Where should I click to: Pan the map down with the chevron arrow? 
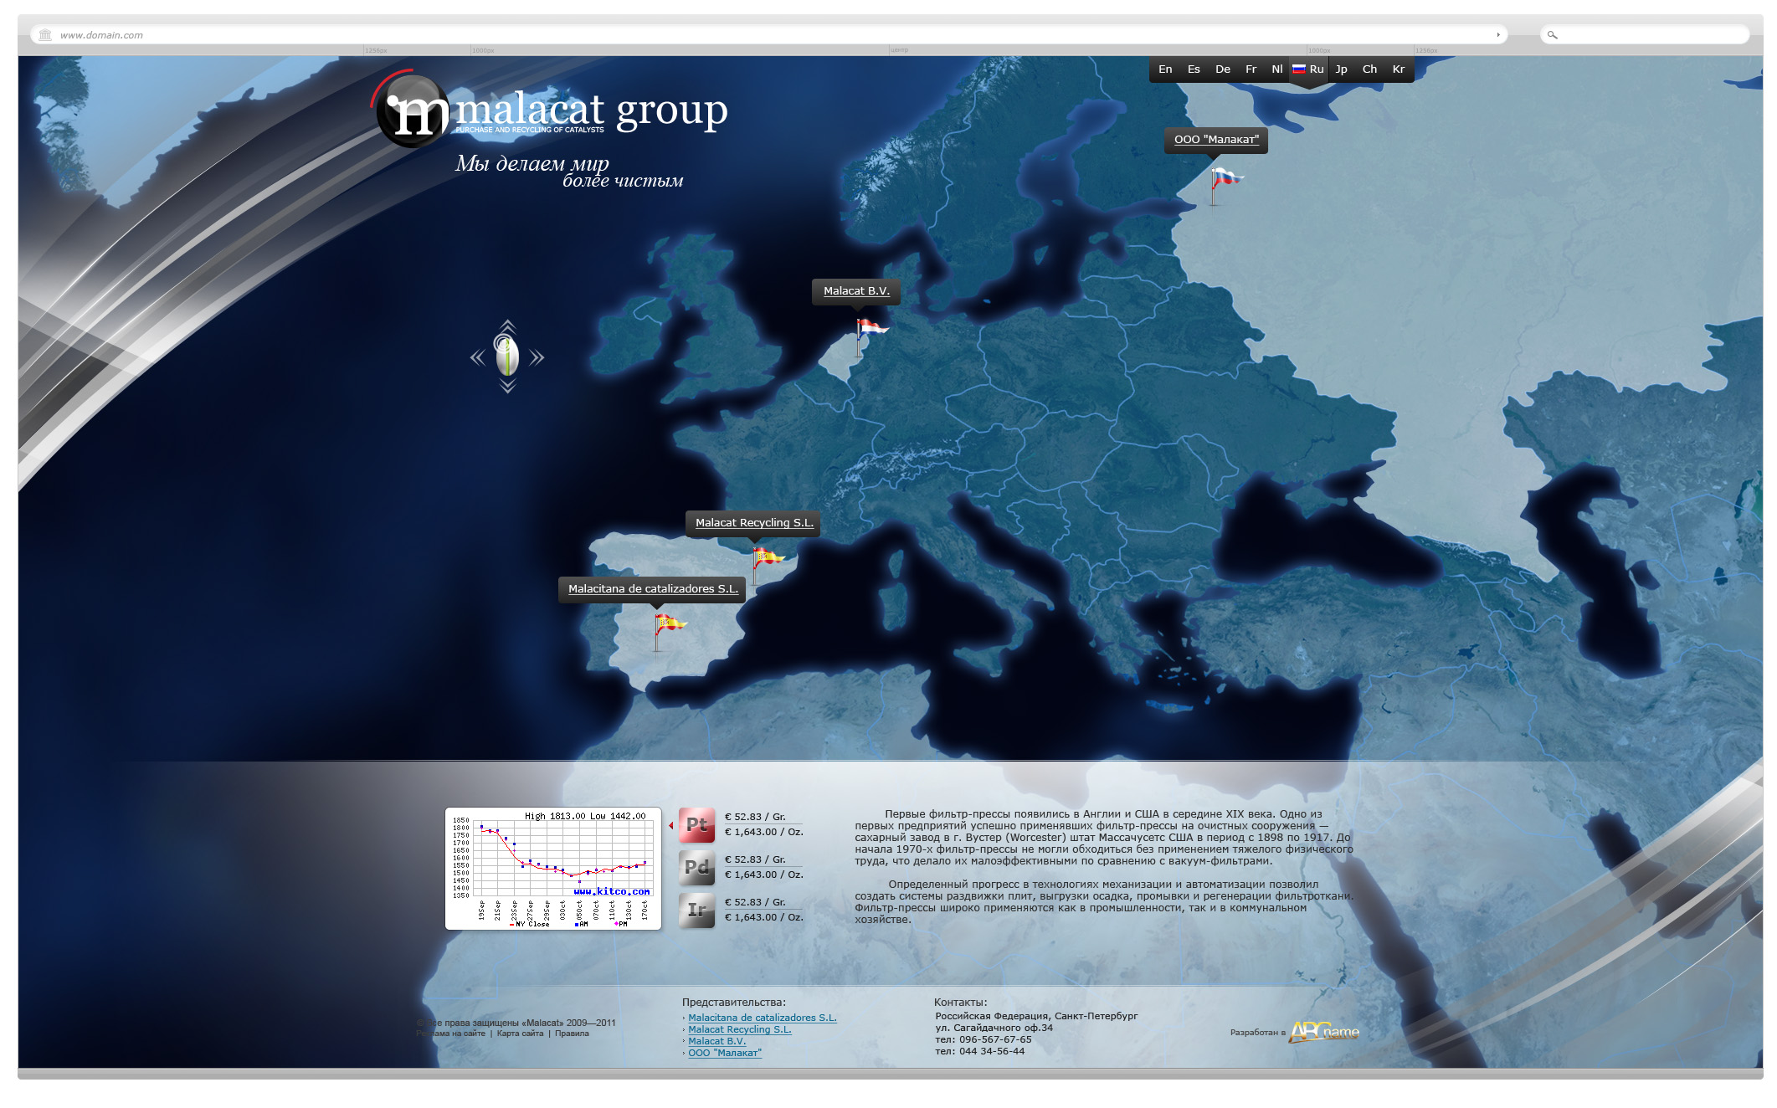507,387
